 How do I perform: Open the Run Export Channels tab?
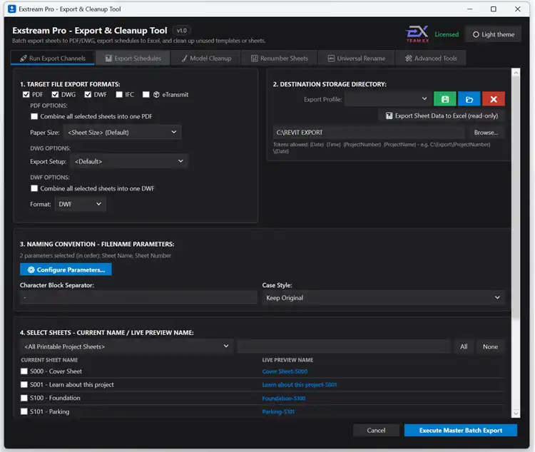pyautogui.click(x=53, y=58)
